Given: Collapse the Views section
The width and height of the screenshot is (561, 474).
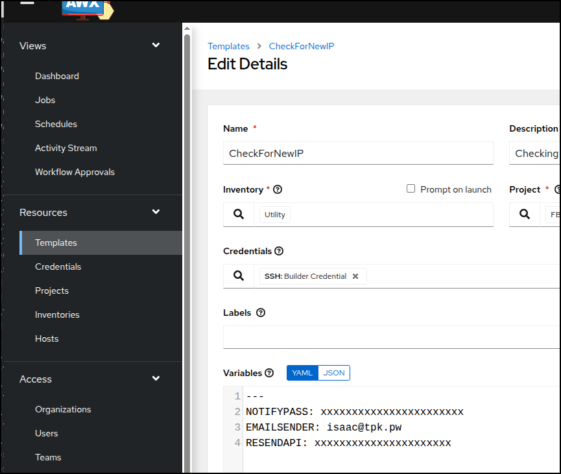Looking at the screenshot, I should [156, 45].
